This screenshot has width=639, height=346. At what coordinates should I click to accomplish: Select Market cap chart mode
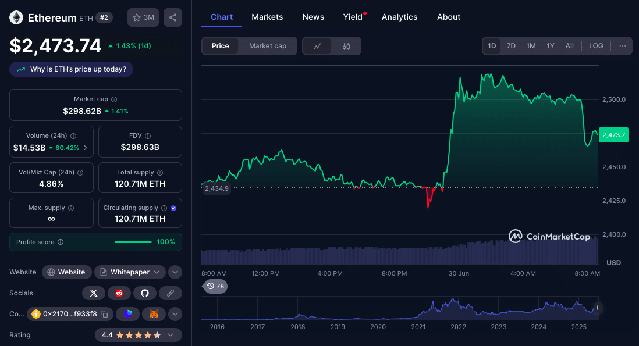268,46
